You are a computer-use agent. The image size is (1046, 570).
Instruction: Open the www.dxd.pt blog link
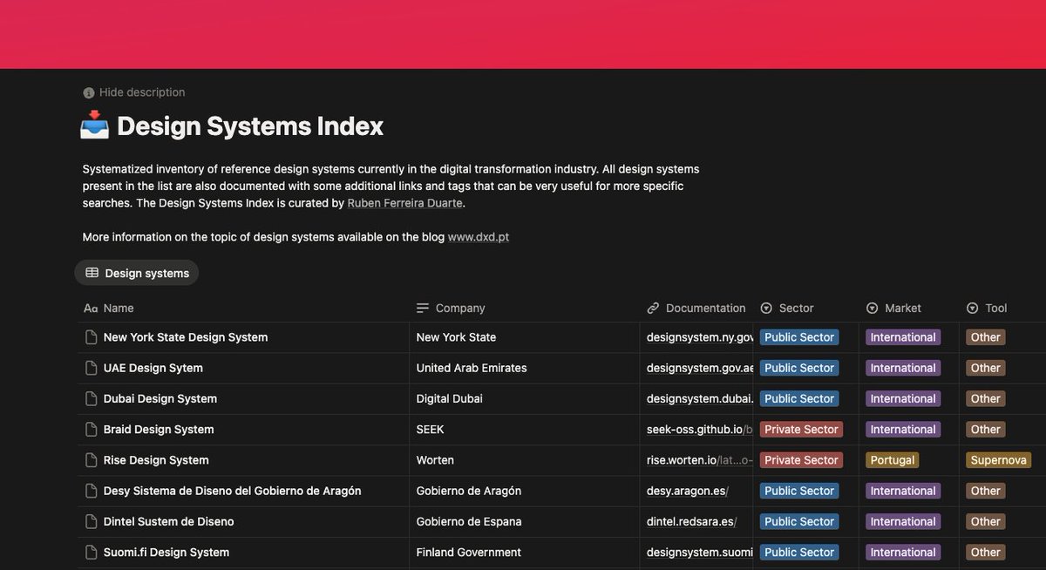point(478,236)
